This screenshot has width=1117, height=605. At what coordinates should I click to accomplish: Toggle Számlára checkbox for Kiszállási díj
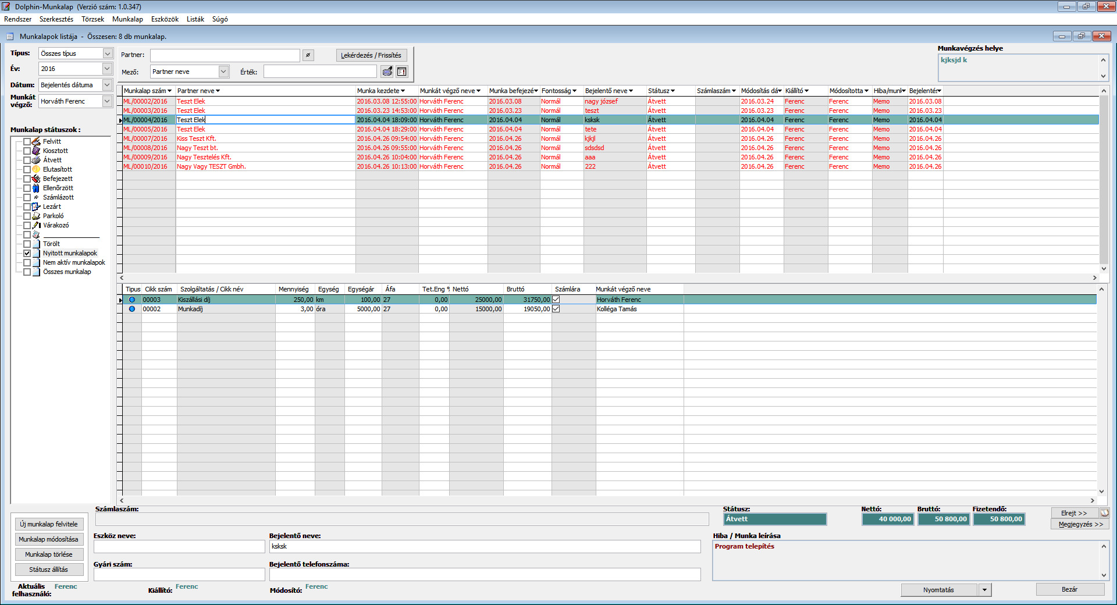(556, 300)
